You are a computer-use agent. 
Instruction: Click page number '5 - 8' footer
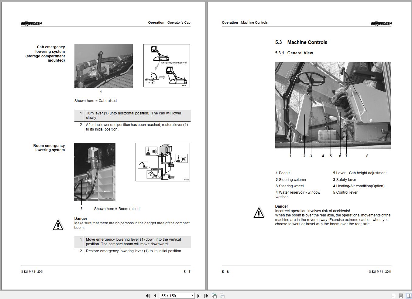tap(225, 272)
